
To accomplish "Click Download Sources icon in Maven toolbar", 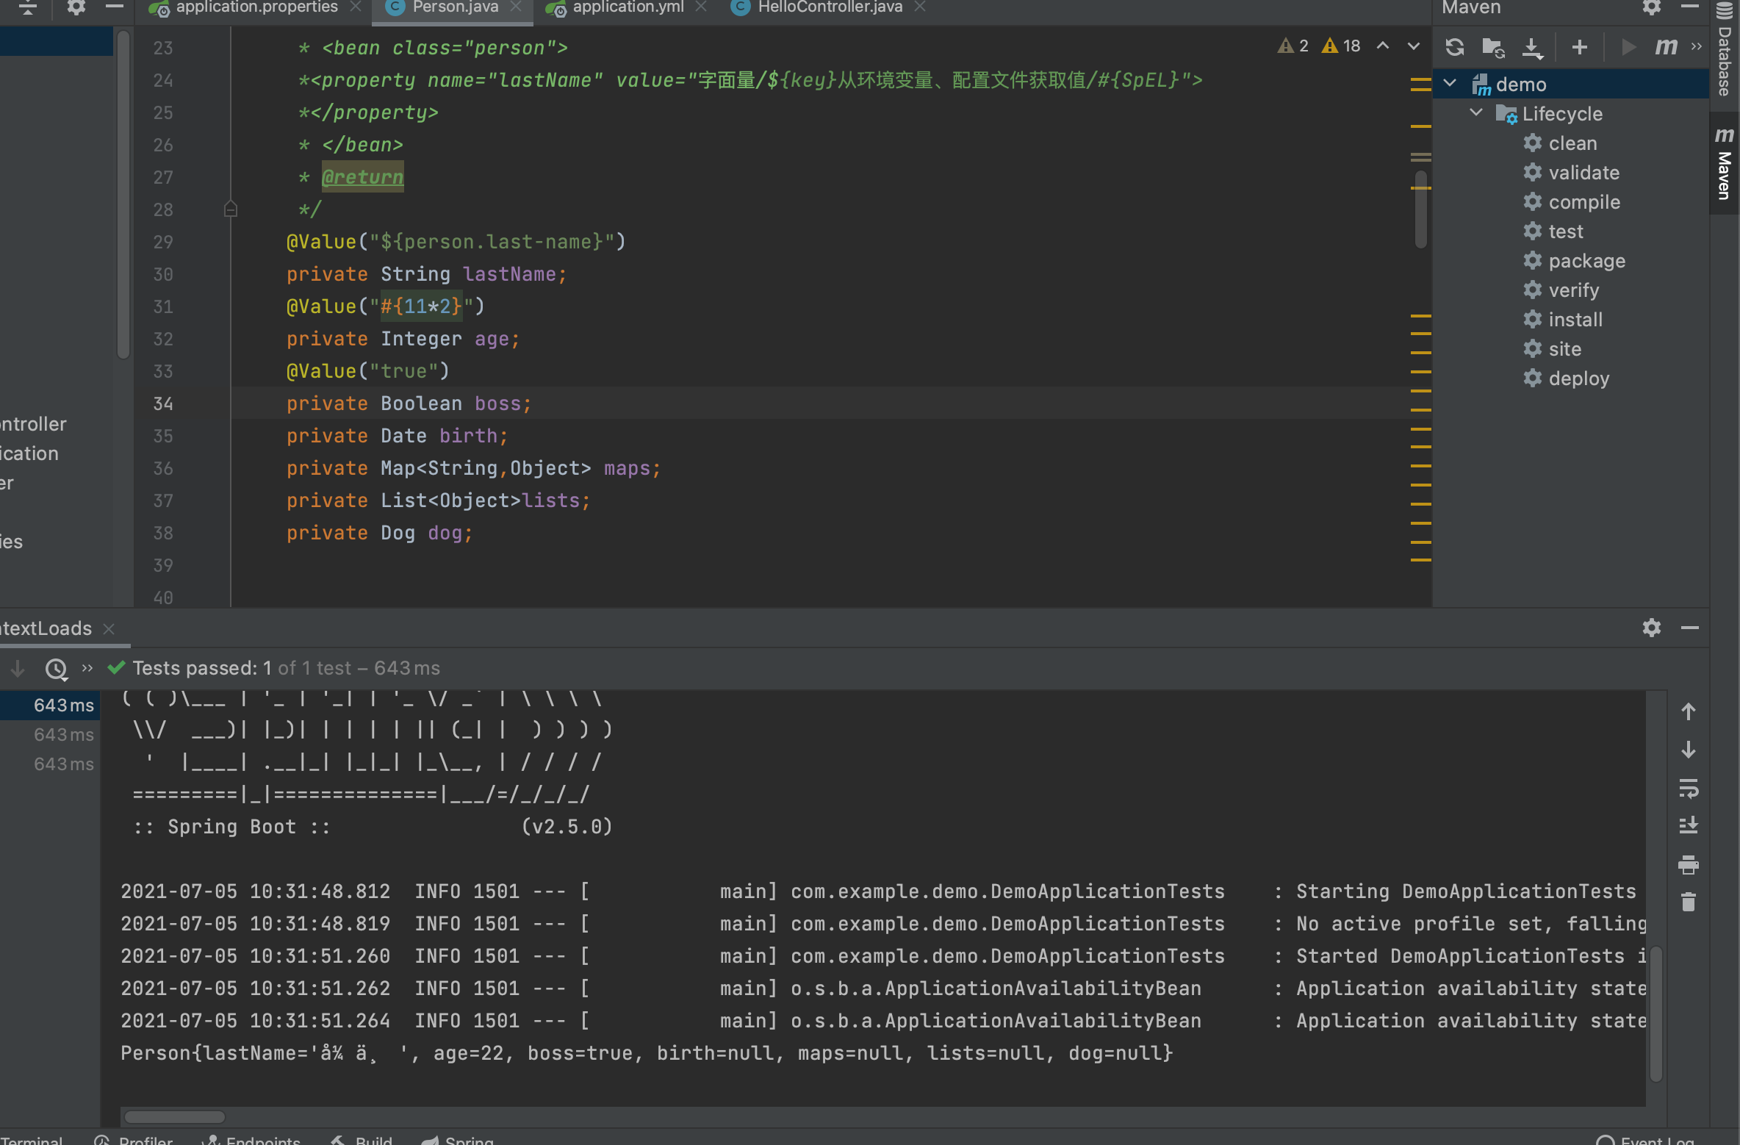I will click(x=1532, y=47).
